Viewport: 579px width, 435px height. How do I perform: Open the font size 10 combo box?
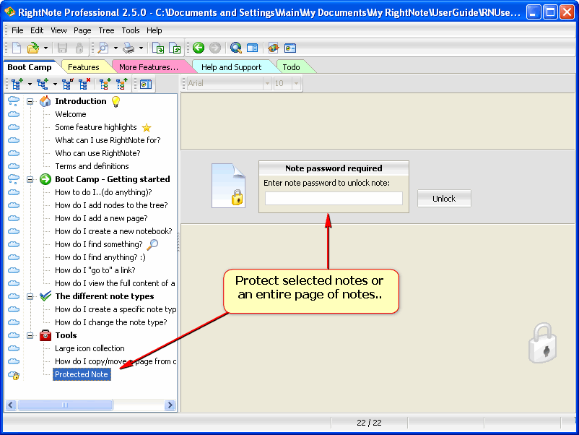tap(287, 84)
